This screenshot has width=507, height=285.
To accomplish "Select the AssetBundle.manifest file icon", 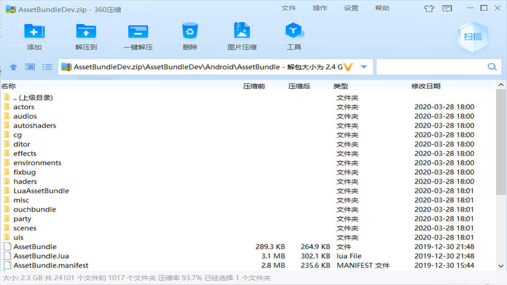I will (x=7, y=265).
